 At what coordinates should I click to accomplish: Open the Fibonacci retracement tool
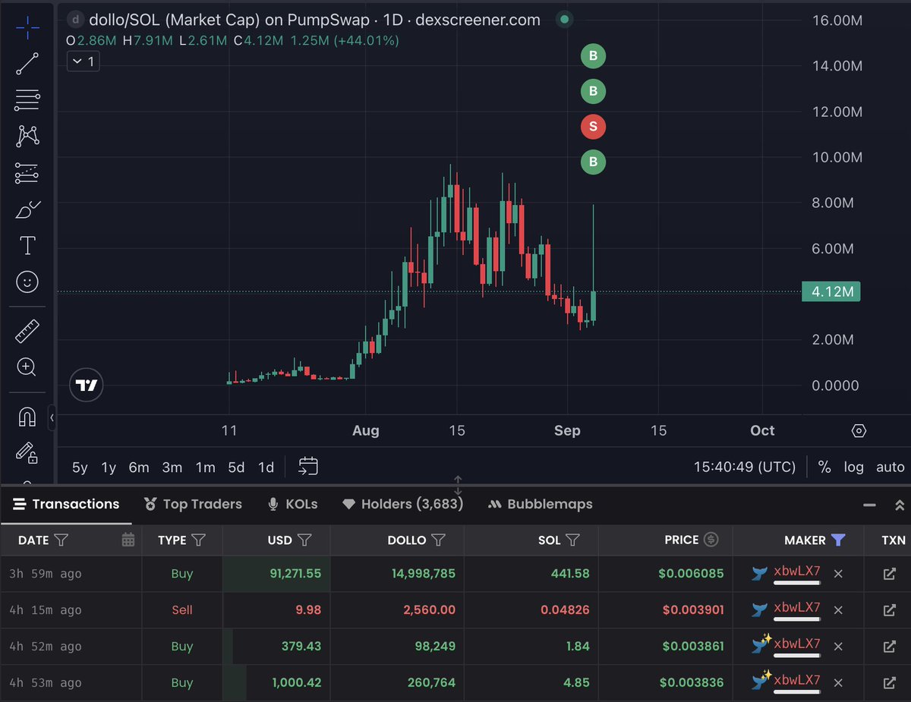coord(27,100)
